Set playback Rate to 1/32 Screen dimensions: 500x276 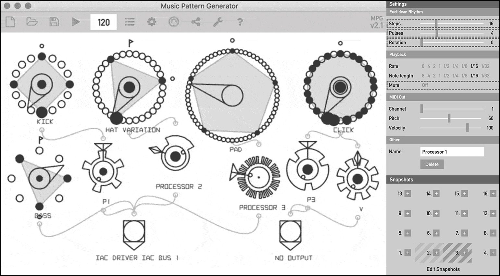tap(485, 66)
